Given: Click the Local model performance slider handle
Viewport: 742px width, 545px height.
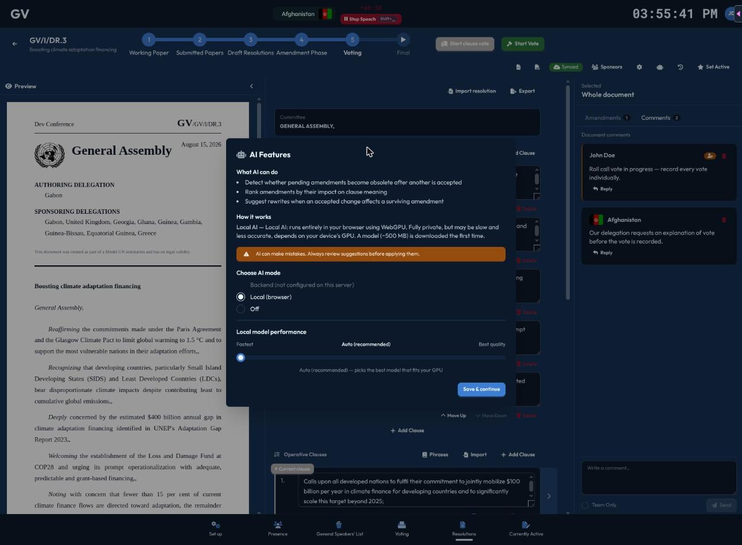Looking at the screenshot, I should [x=240, y=358].
